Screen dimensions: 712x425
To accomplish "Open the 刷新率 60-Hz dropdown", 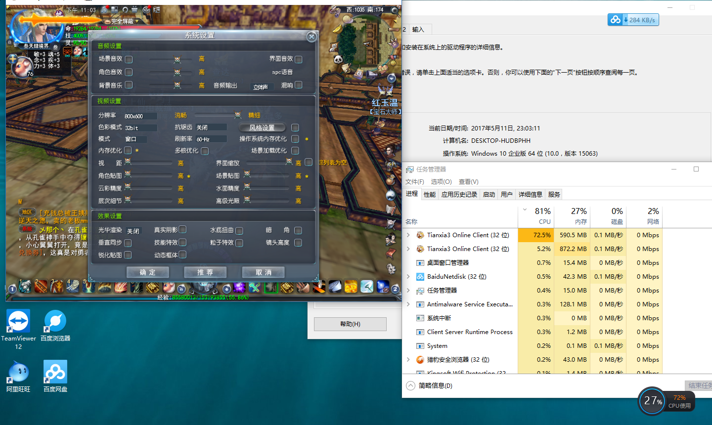I will [211, 139].
